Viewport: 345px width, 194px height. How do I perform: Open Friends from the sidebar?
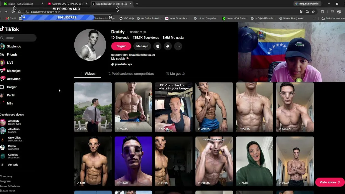(12, 54)
